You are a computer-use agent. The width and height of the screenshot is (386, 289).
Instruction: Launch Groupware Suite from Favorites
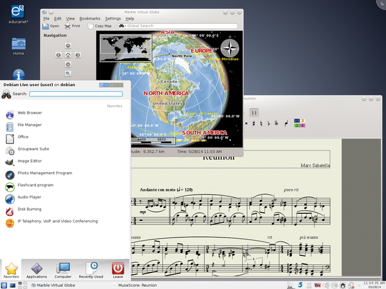pos(65,149)
